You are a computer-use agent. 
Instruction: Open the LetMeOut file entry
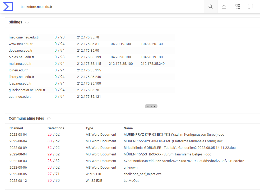click(131, 181)
